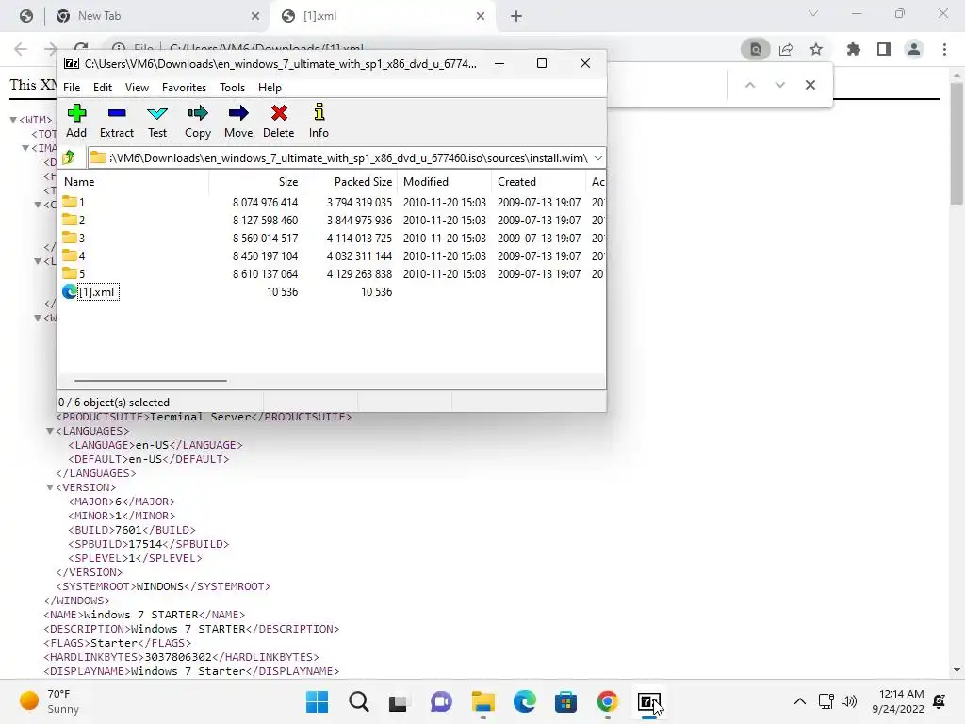Open the Chrome profile avatar menu

[914, 49]
